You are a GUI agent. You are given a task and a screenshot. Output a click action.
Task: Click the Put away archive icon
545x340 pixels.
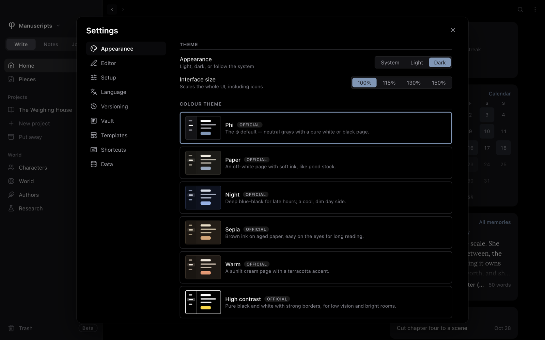pos(11,137)
